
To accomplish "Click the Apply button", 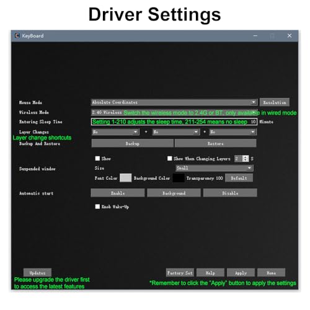I will [241, 273].
